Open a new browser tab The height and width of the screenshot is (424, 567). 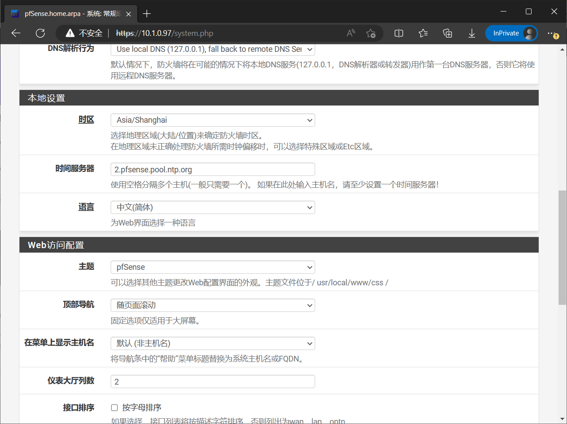[x=147, y=13]
